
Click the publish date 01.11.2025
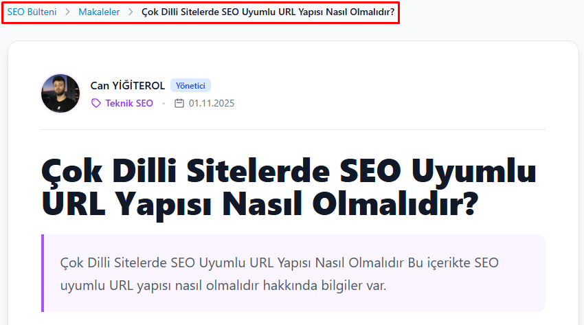pyautogui.click(x=212, y=103)
